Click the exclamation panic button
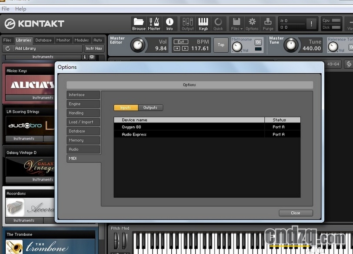This screenshot has height=254, width=353. pyautogui.click(x=311, y=24)
